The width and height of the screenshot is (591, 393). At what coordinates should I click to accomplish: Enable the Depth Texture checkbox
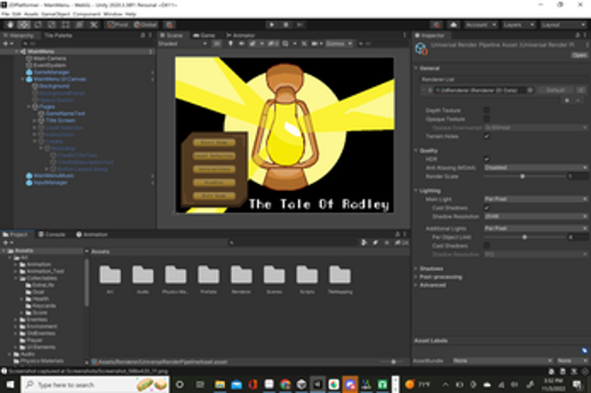487,111
